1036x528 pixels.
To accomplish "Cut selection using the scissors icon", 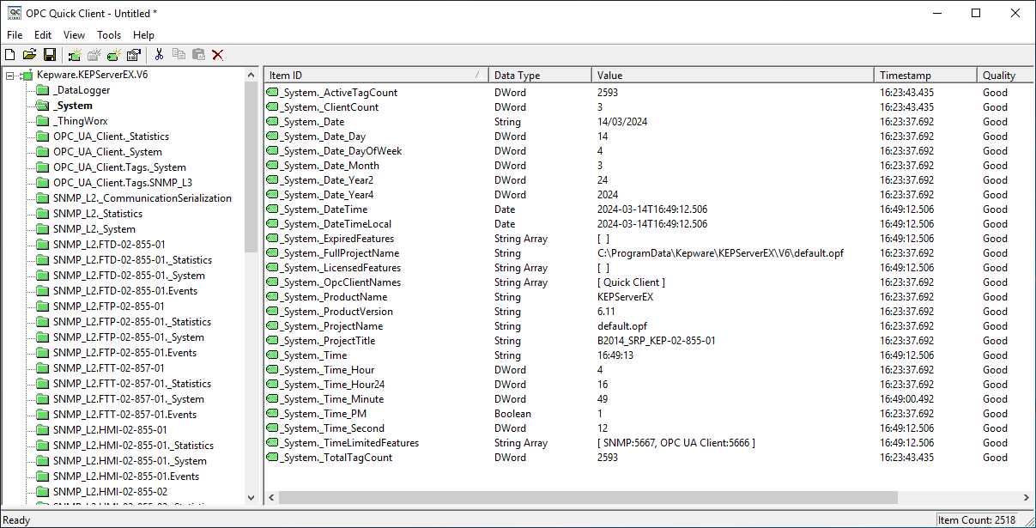I will click(x=159, y=54).
